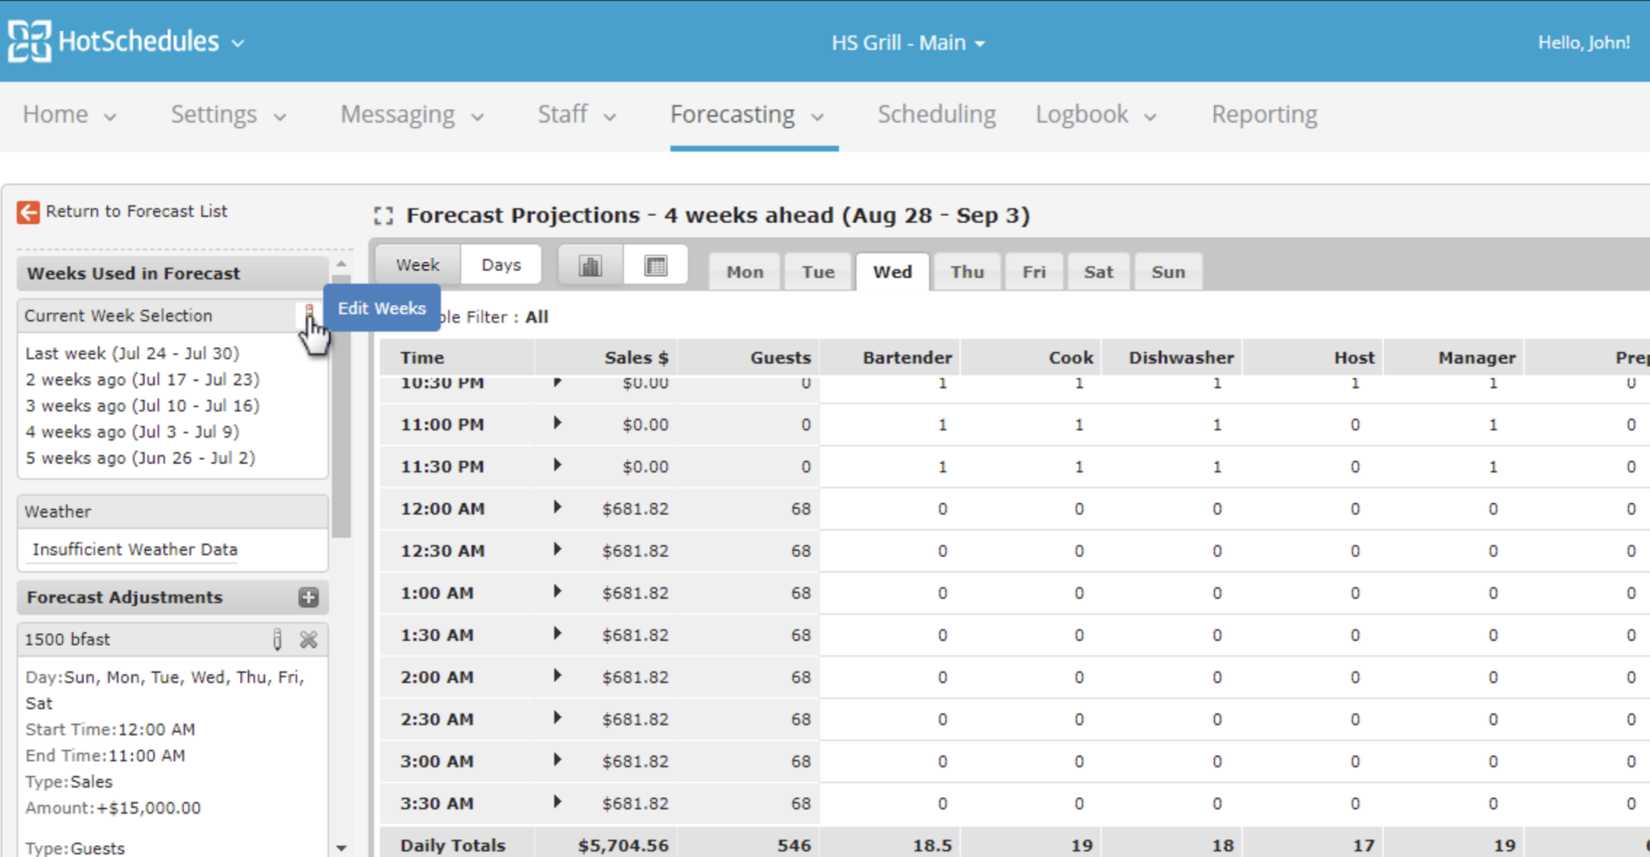Expand the 1:00 AM row arrow
The image size is (1650, 857).
click(x=557, y=591)
